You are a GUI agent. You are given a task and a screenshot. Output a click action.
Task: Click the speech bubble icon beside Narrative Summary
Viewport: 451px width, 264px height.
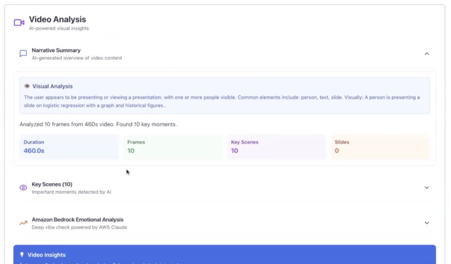point(24,54)
